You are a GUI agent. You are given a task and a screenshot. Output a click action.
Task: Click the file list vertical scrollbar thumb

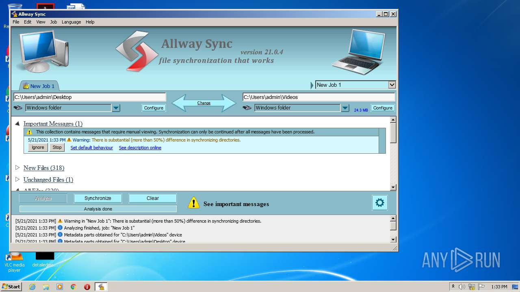(x=393, y=133)
